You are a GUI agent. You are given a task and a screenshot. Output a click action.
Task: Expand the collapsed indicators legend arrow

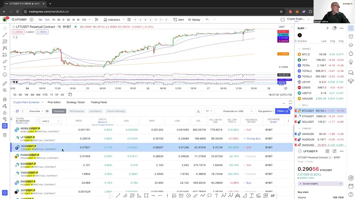click(14, 37)
